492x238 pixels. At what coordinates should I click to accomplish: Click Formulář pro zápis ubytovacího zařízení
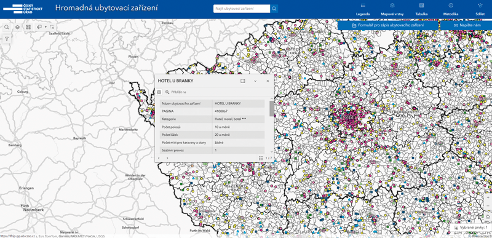(388, 25)
